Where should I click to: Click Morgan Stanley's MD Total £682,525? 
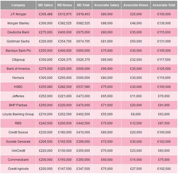[83, 23]
